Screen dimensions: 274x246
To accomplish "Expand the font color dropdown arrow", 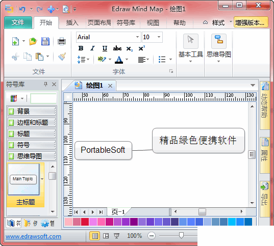I will pyautogui.click(x=127, y=60).
